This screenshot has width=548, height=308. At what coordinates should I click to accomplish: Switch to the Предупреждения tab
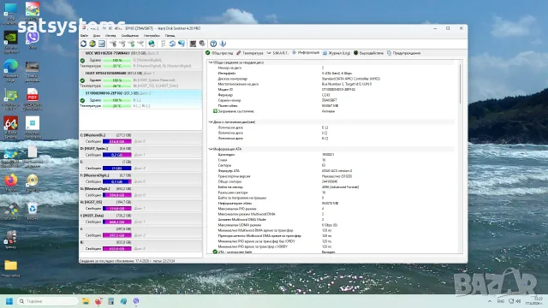[x=403, y=53]
